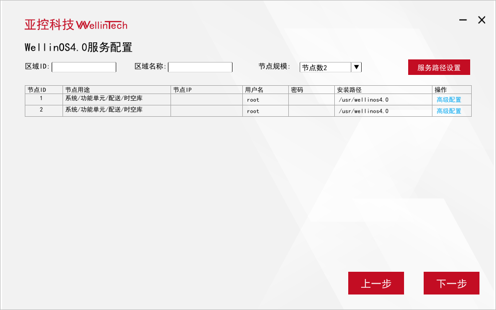Click the 区域ID input field

click(84, 67)
